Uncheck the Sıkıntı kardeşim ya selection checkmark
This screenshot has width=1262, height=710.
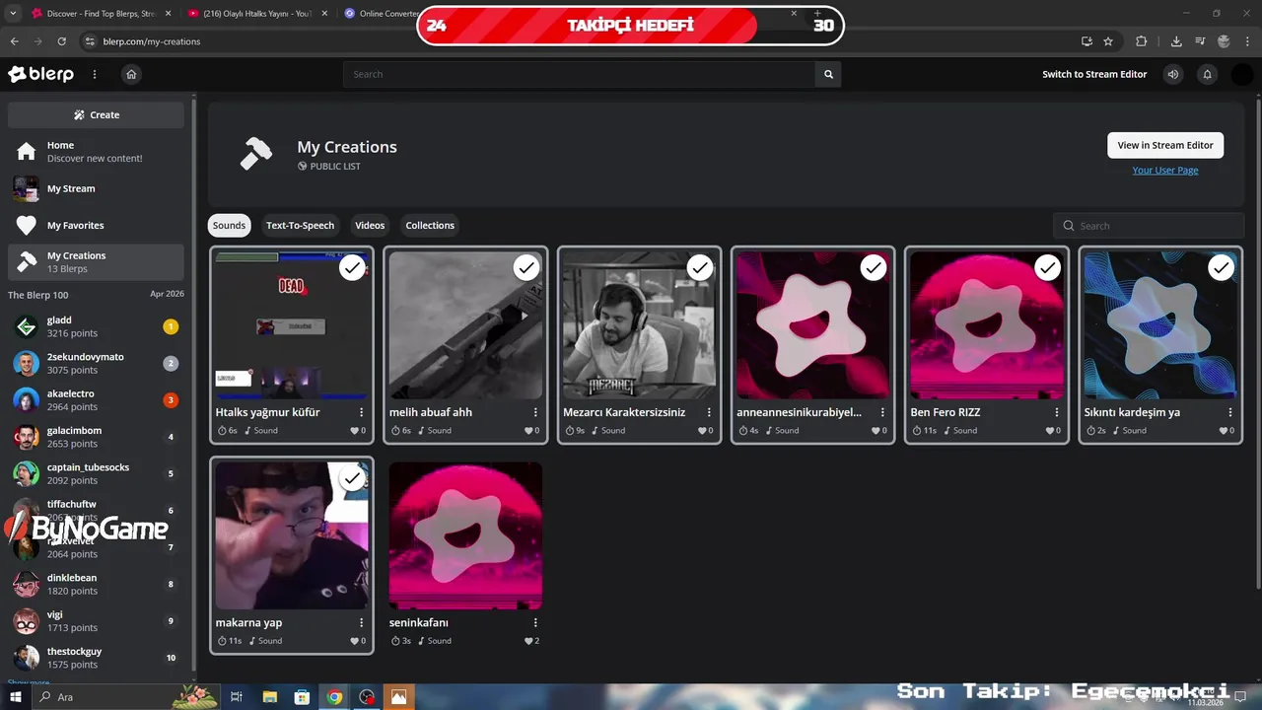click(x=1221, y=268)
